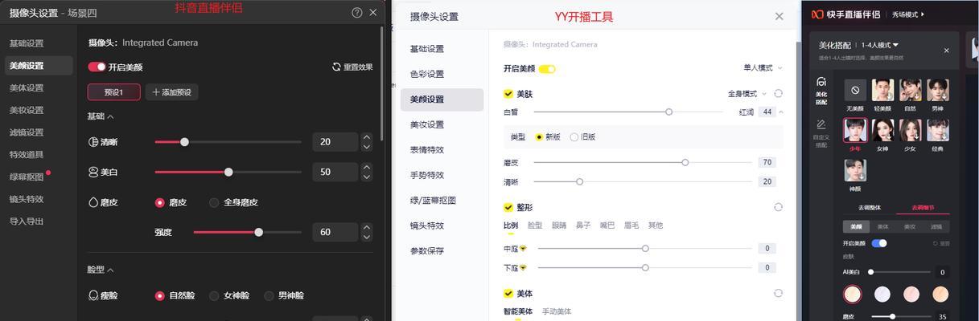Click 重置 reset icon in Kuaishou panel
The image size is (979, 321).
[936, 243]
